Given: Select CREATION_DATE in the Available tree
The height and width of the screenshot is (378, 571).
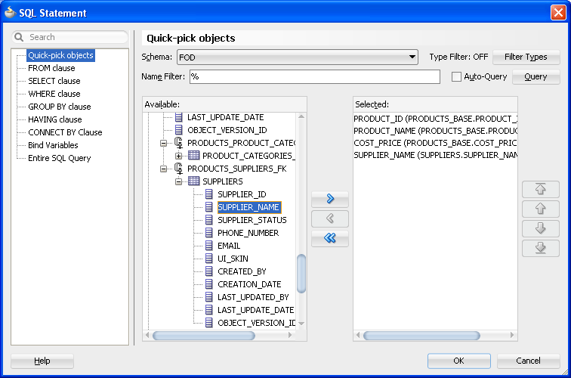Looking at the screenshot, I should click(x=249, y=284).
